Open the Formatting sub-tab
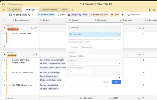Screen dimensions: 157x100 pyautogui.click(x=87, y=47)
